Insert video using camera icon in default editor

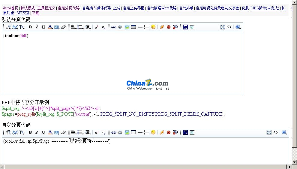(175, 27)
